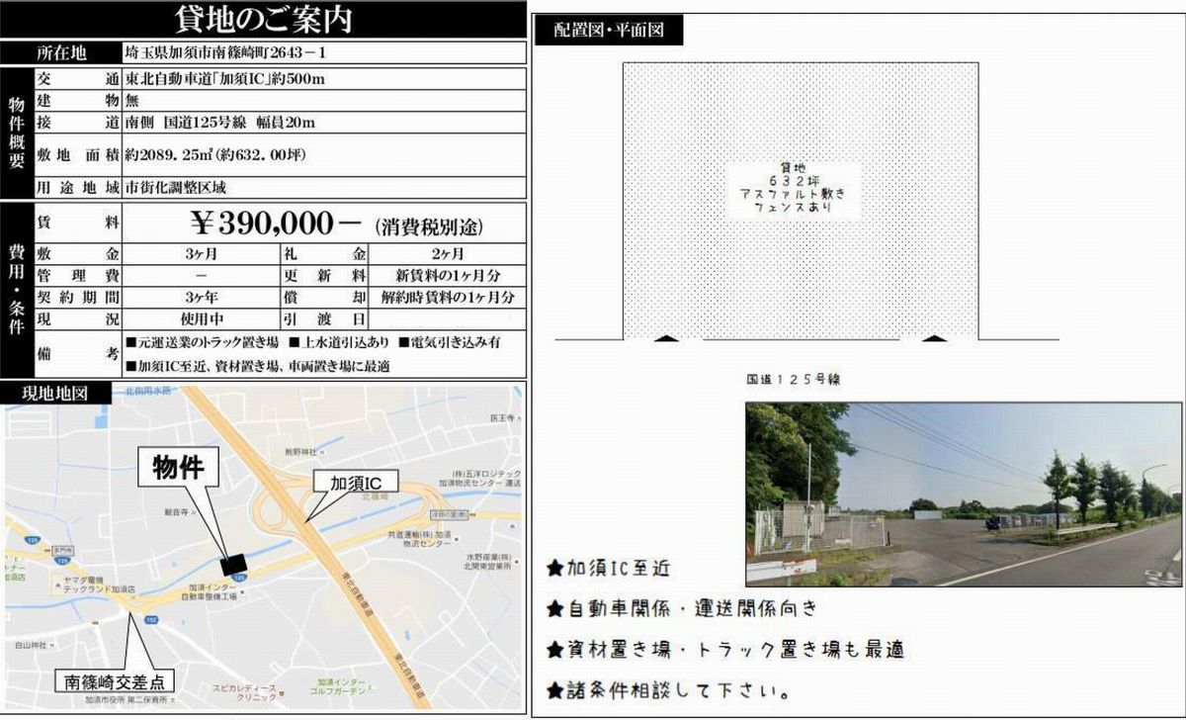Click the 用途地域 label cell
1186x720 pixels.
pyautogui.click(x=77, y=186)
